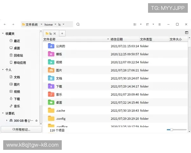The width and height of the screenshot is (191, 153).
Task: Select the 音乐 folder icon in list
Action: 51,94
